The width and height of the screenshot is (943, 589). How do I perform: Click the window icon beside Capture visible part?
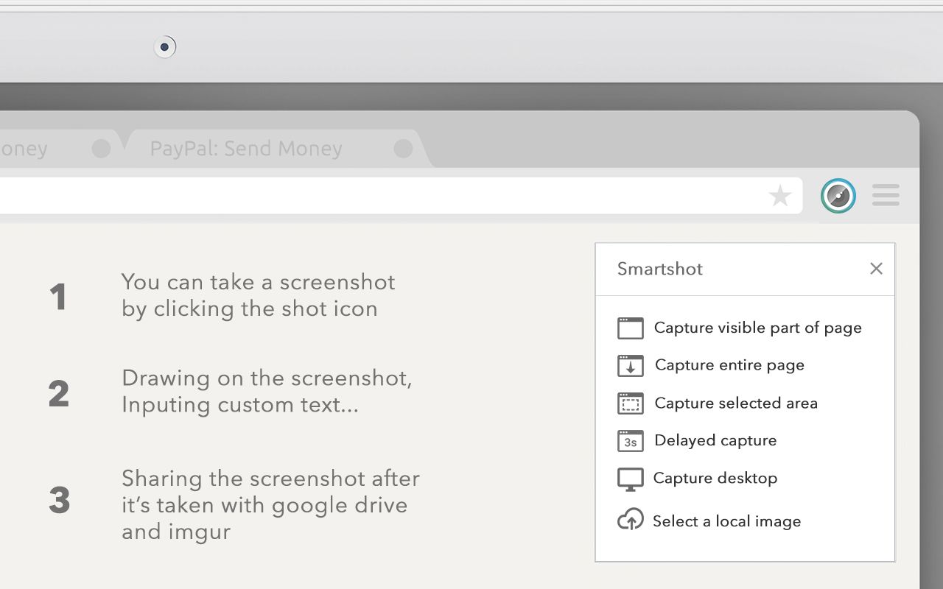[x=630, y=328]
